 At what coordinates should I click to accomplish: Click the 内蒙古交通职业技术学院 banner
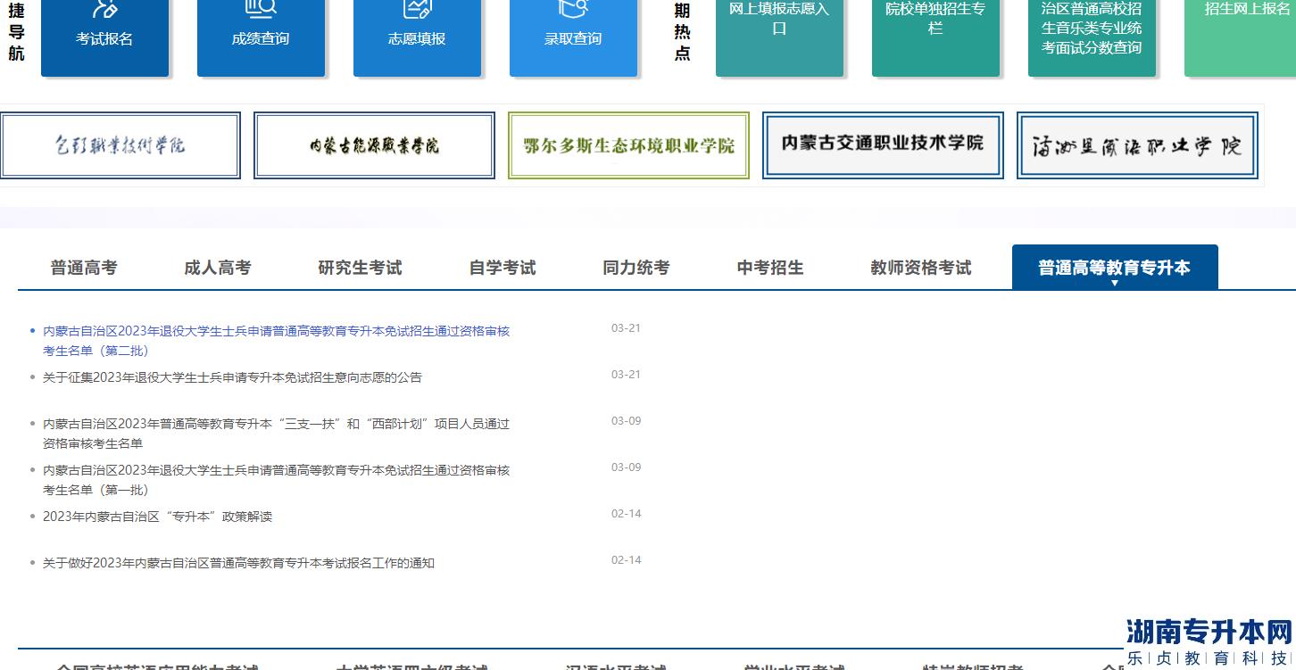883,145
